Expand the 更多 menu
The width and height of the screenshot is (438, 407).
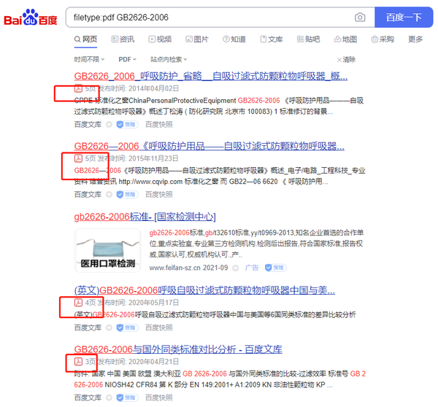coord(415,39)
